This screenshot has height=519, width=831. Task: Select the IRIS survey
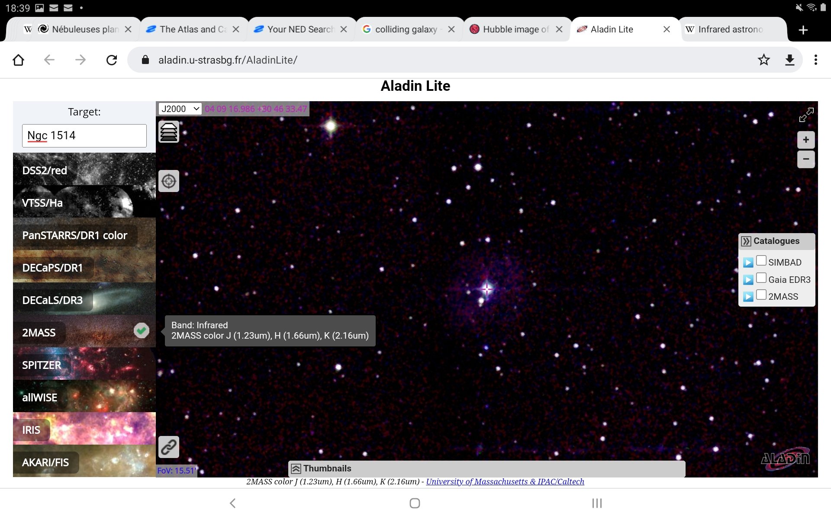click(84, 429)
